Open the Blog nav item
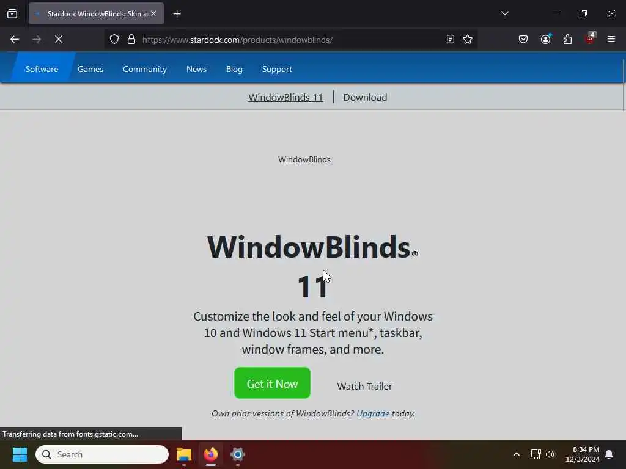626x469 pixels. pyautogui.click(x=234, y=69)
